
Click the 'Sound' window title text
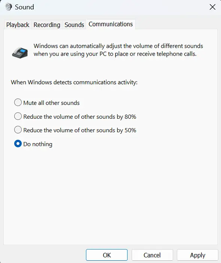(x=24, y=7)
